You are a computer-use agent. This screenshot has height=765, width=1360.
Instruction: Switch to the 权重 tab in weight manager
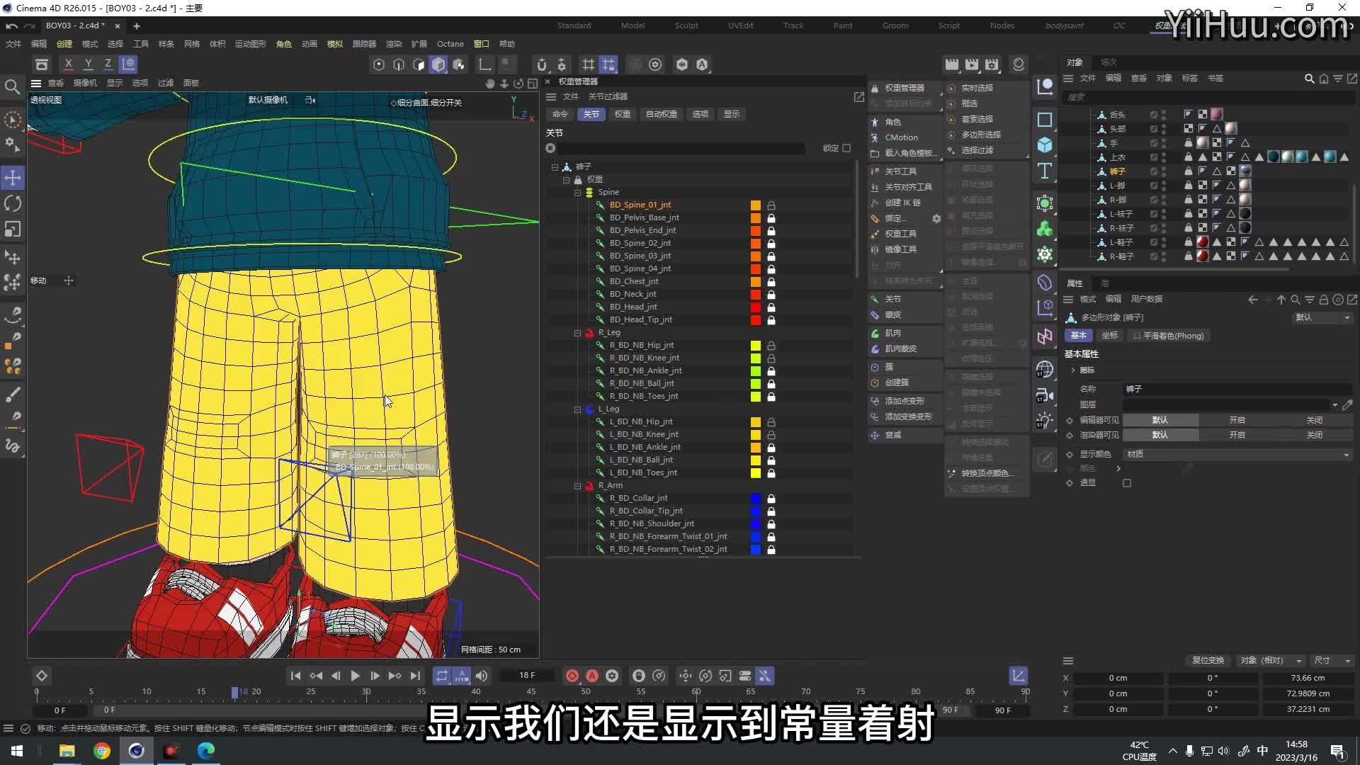pos(622,114)
